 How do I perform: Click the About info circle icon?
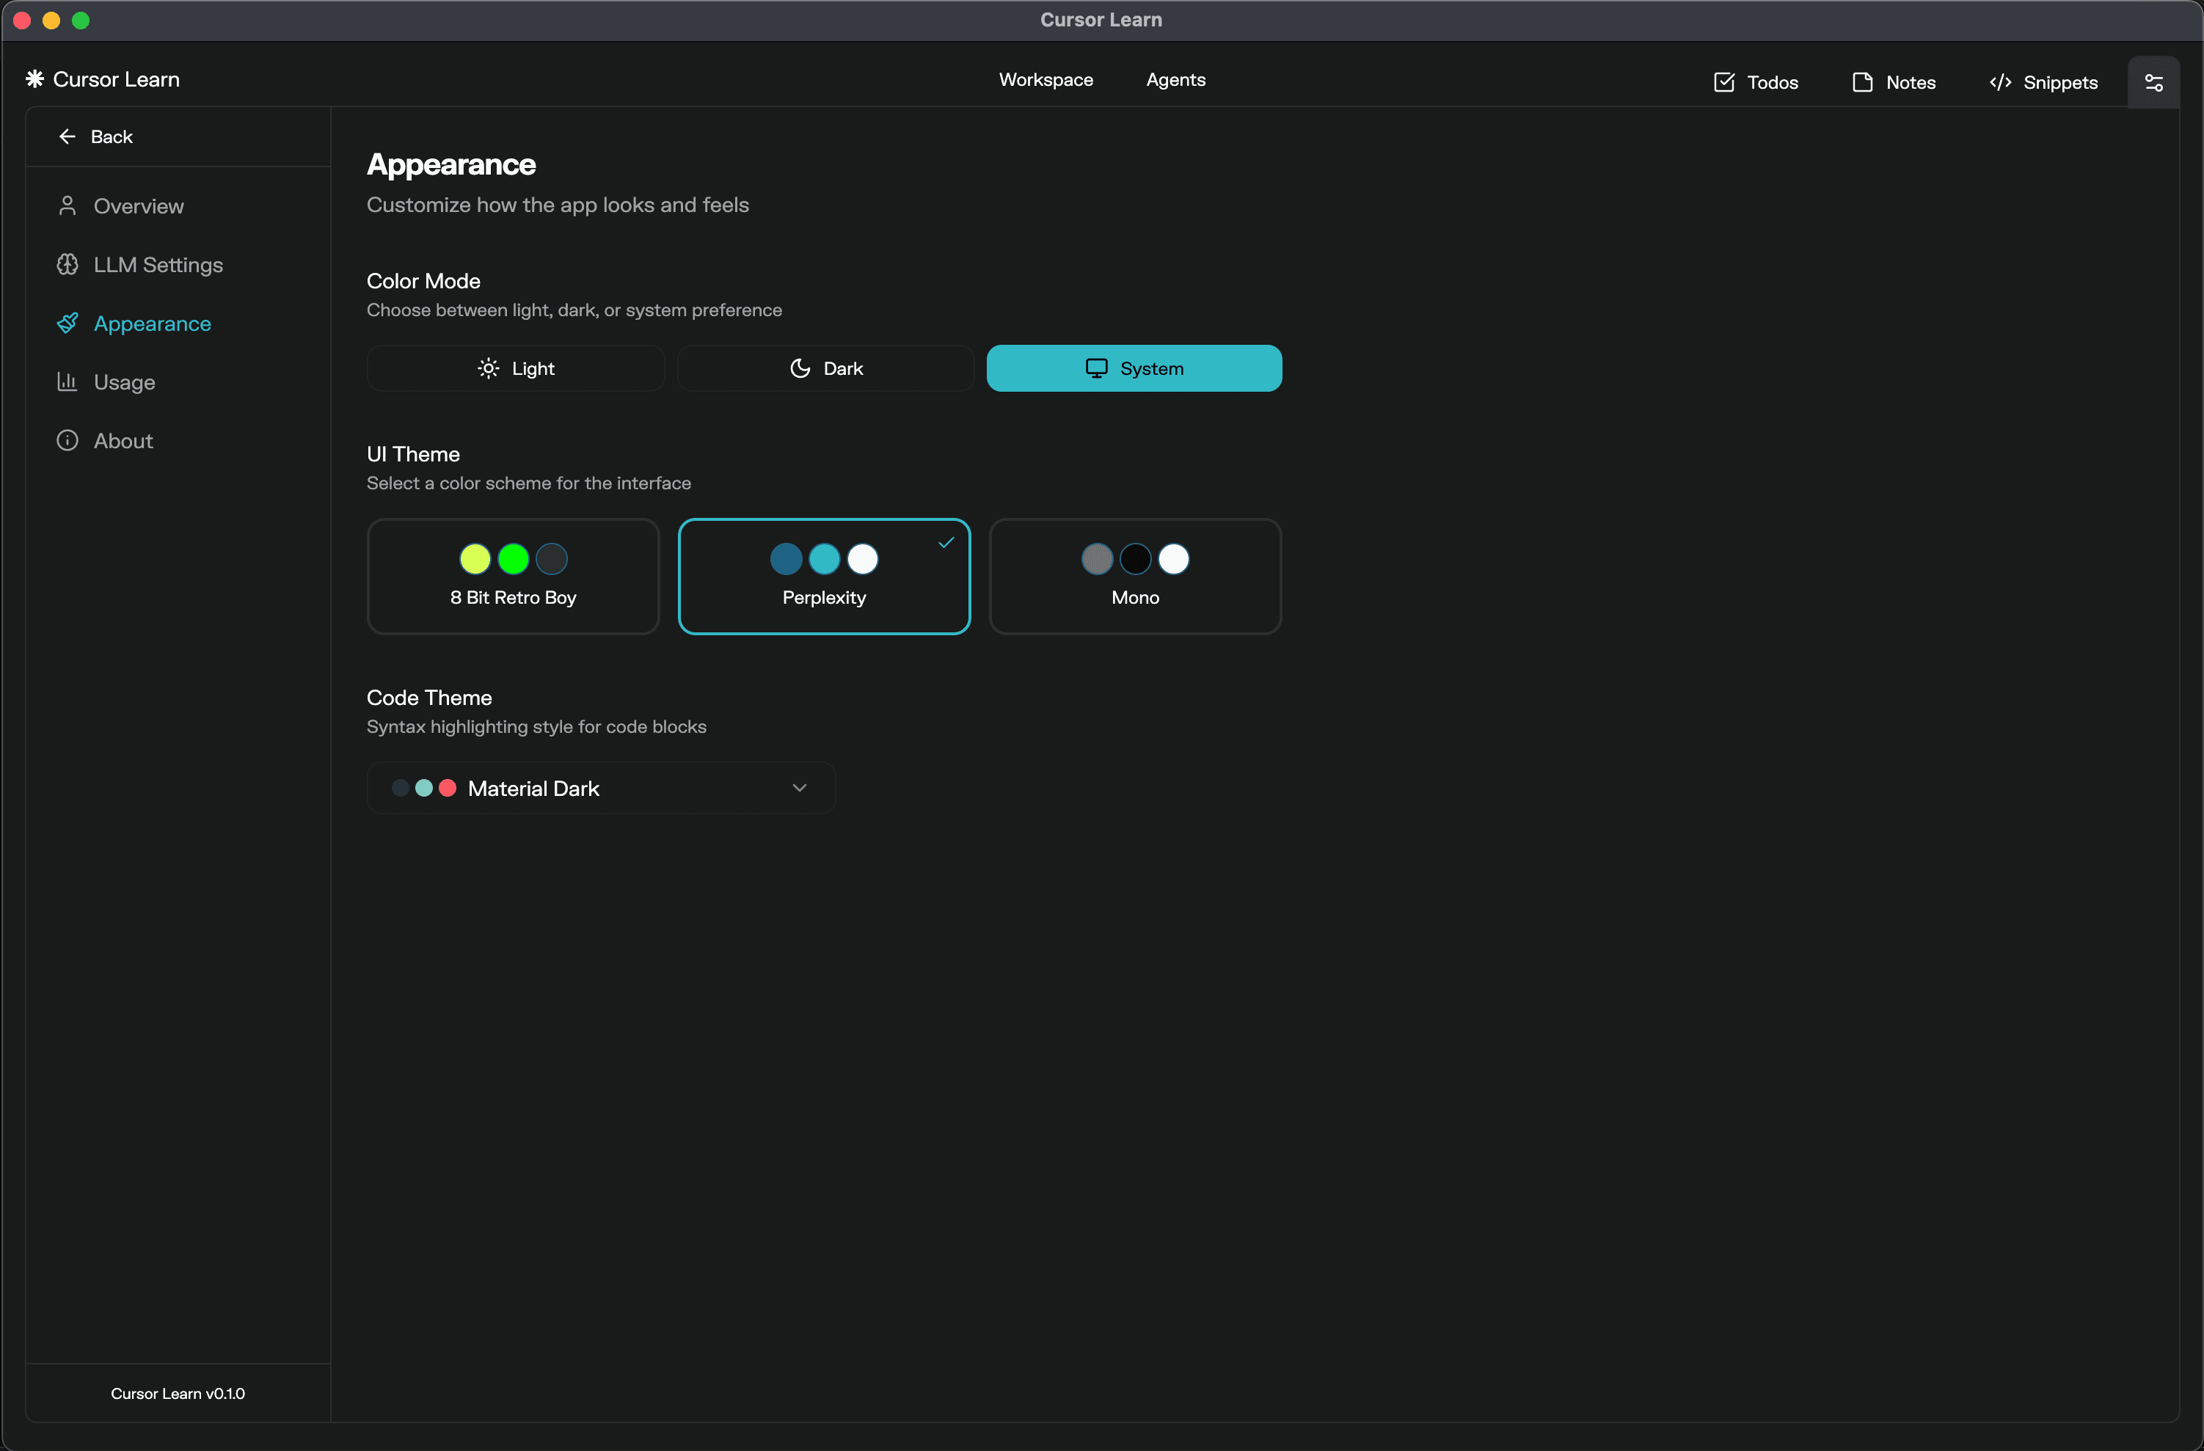[x=67, y=441]
